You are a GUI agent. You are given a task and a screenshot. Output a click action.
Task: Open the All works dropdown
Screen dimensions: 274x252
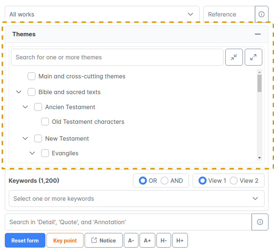tap(102, 14)
